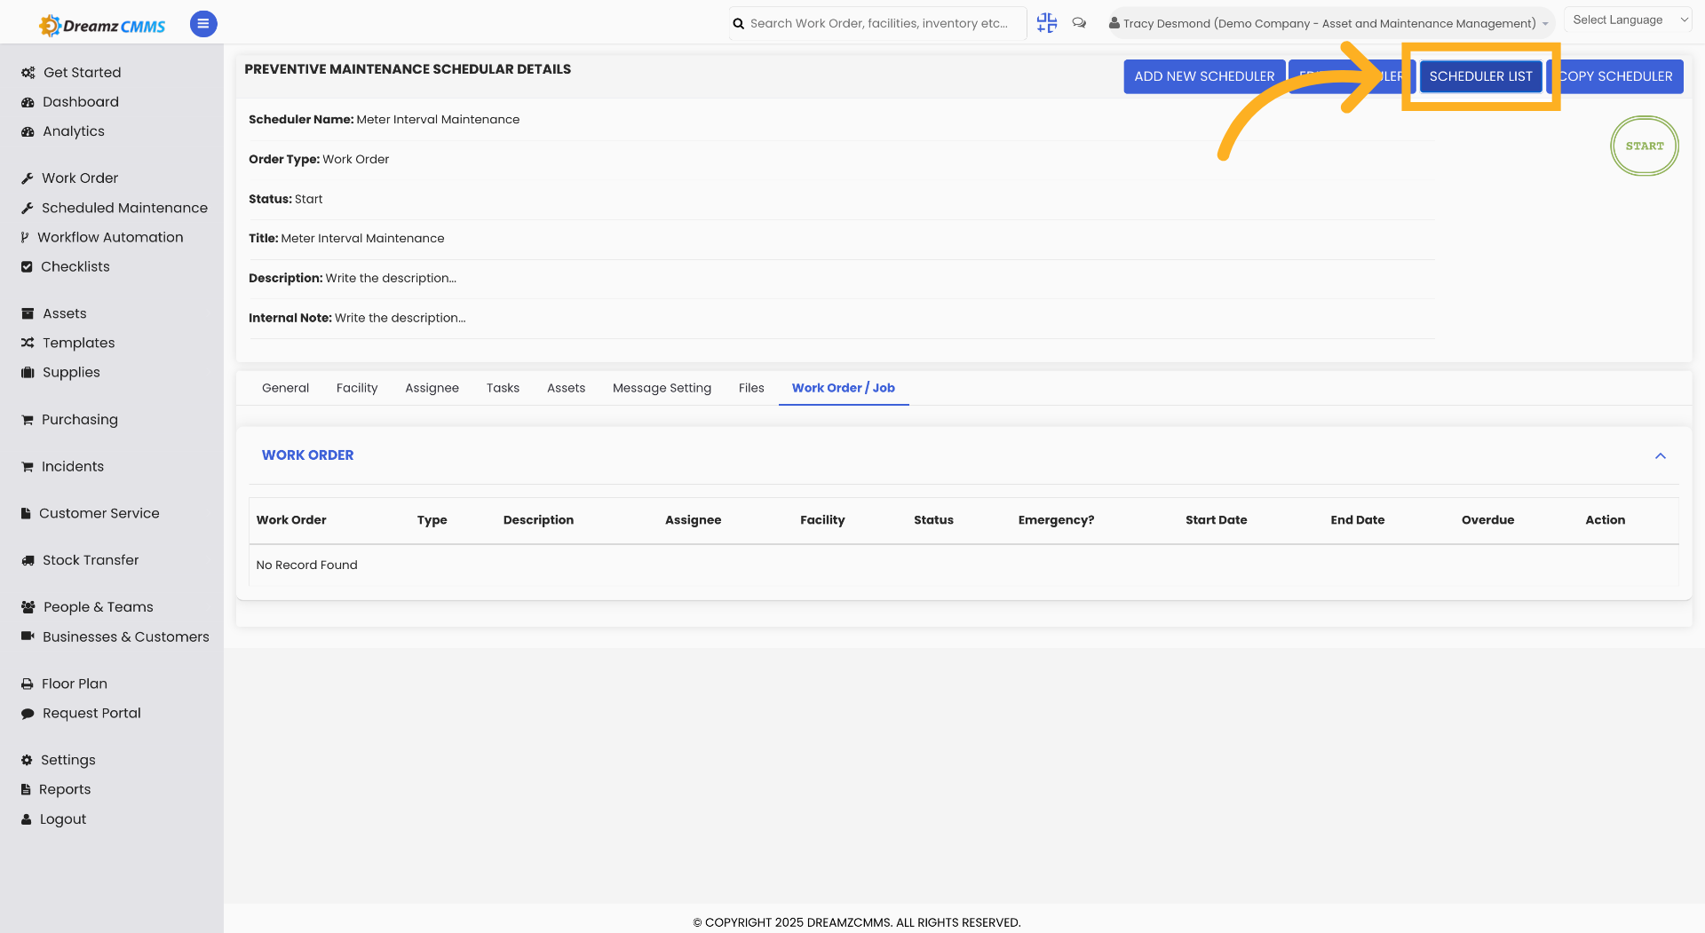Click the Assets box icon

28,313
